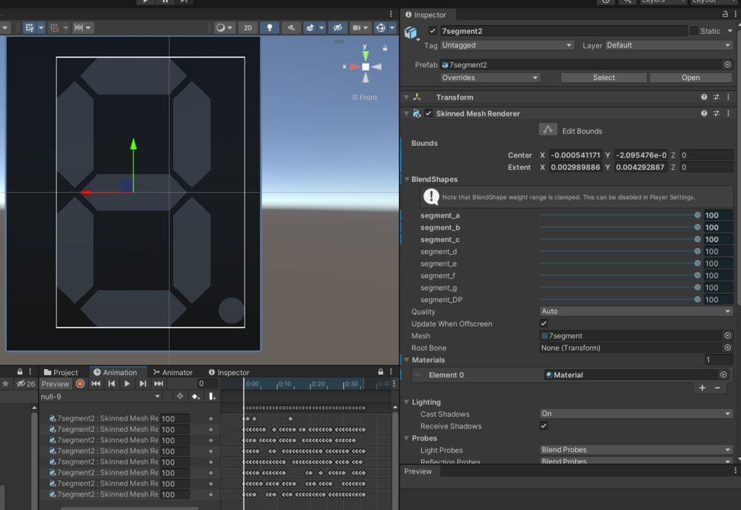
Task: Click the red X axis cone
Action: point(355,67)
